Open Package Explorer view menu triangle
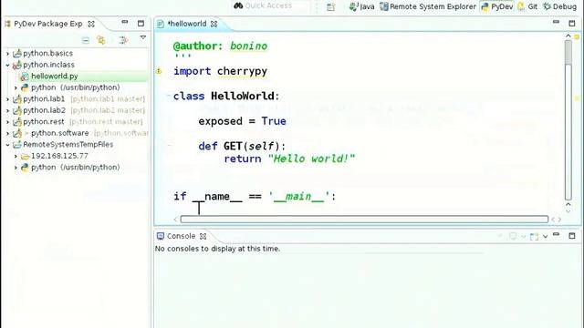 click(143, 37)
